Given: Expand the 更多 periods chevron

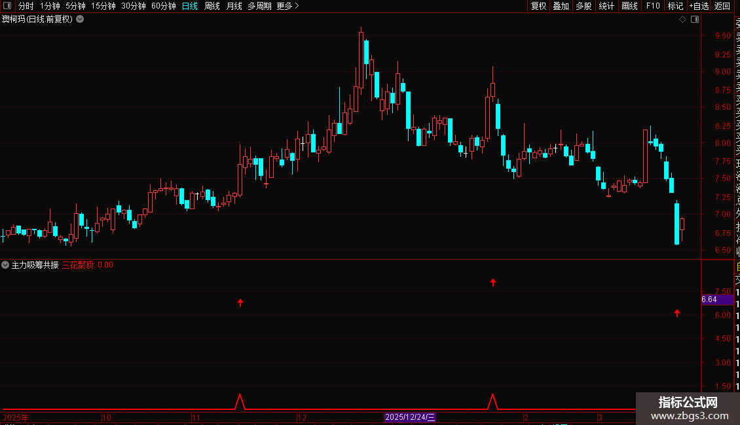Looking at the screenshot, I should 297,6.
